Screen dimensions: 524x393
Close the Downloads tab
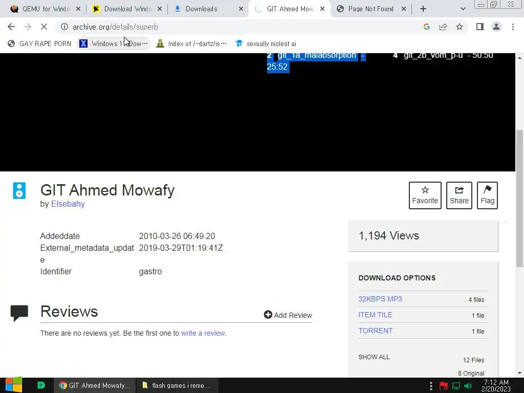pyautogui.click(x=241, y=9)
